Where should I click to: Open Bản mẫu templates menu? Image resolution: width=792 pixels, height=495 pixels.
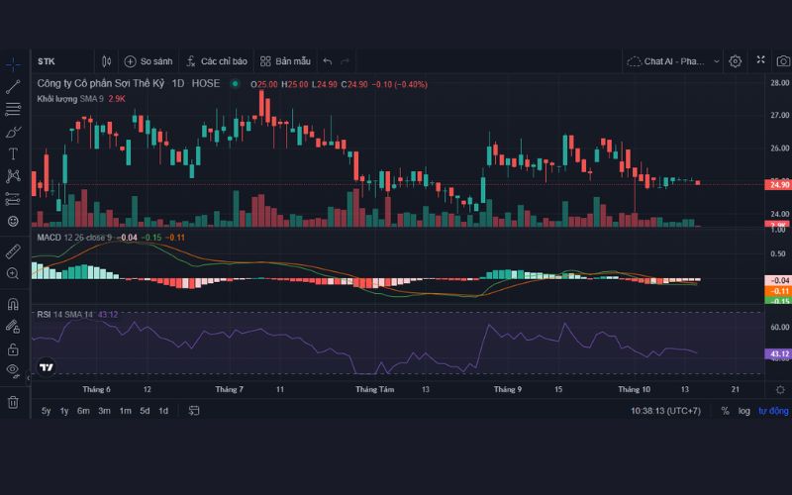point(285,61)
